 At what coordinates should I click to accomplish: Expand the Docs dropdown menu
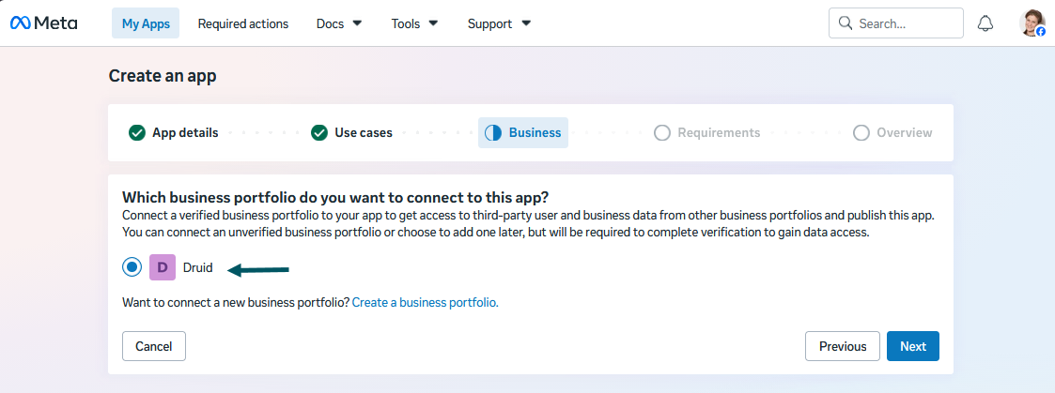click(339, 23)
